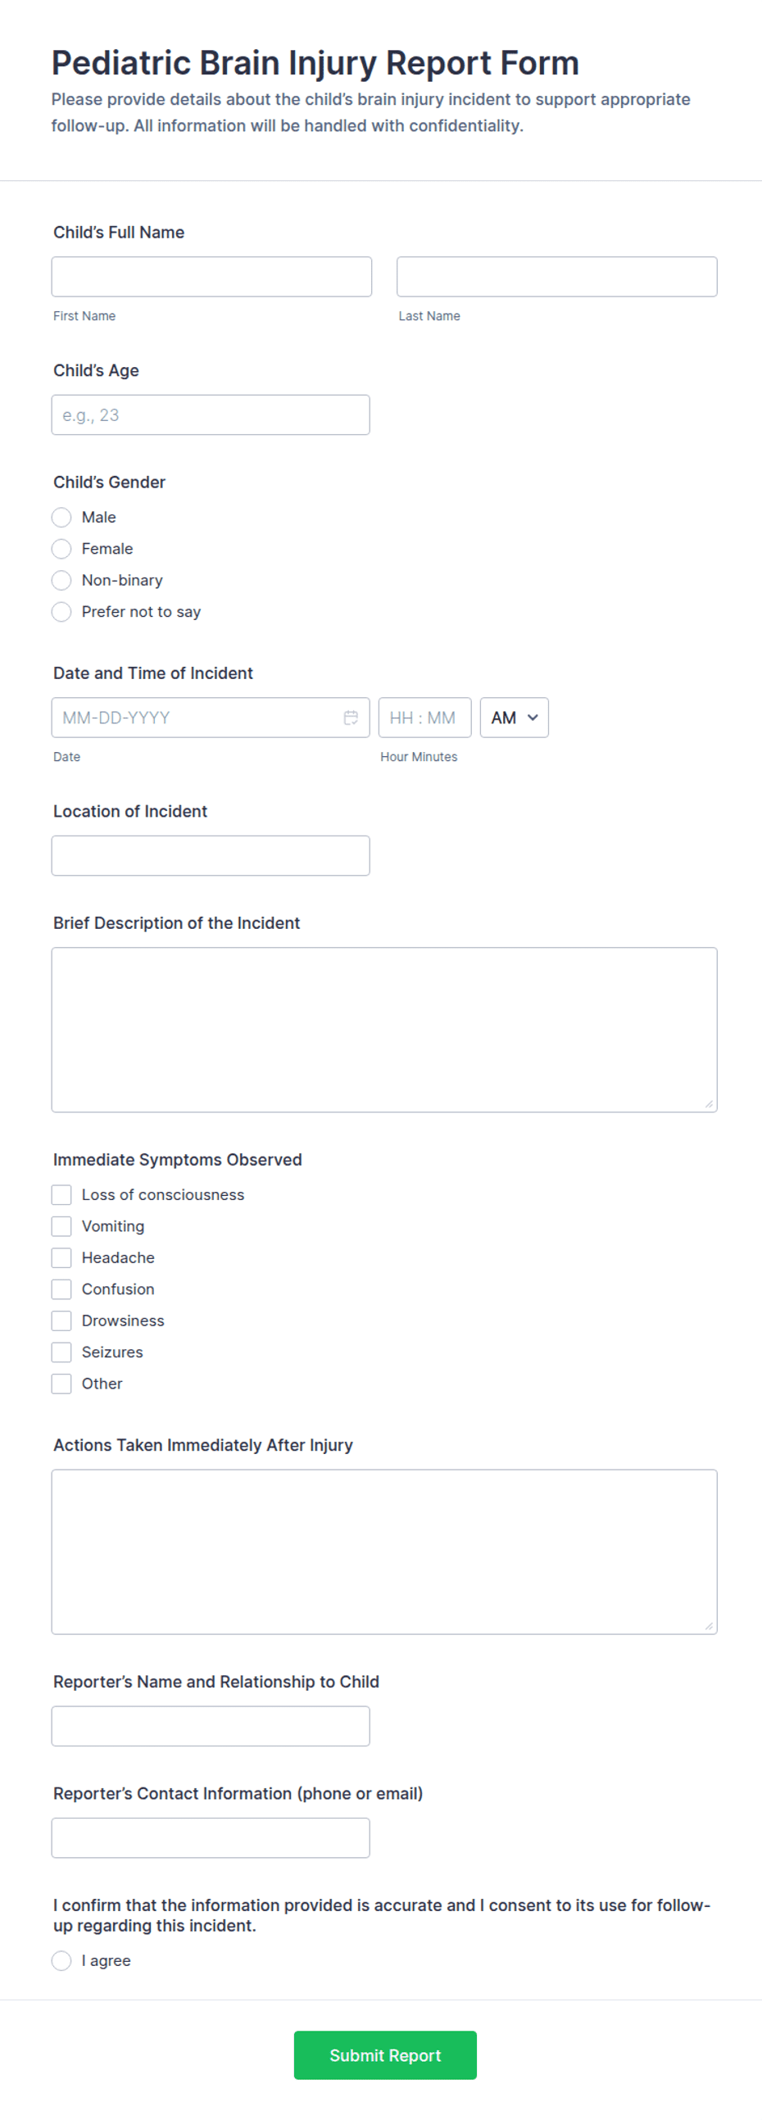Check the Other symptom option

click(x=61, y=1384)
